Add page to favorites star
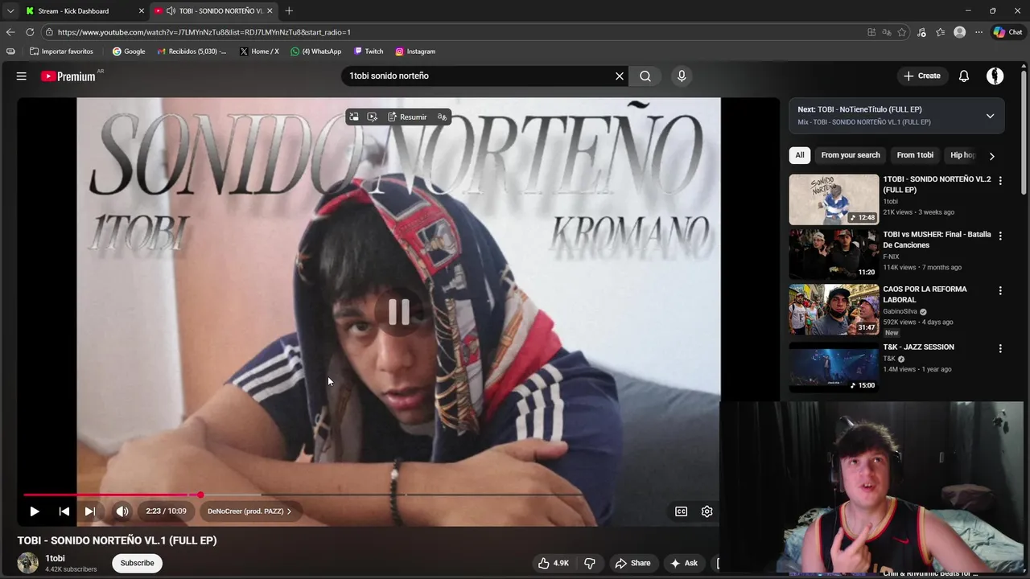This screenshot has height=579, width=1030. (902, 32)
